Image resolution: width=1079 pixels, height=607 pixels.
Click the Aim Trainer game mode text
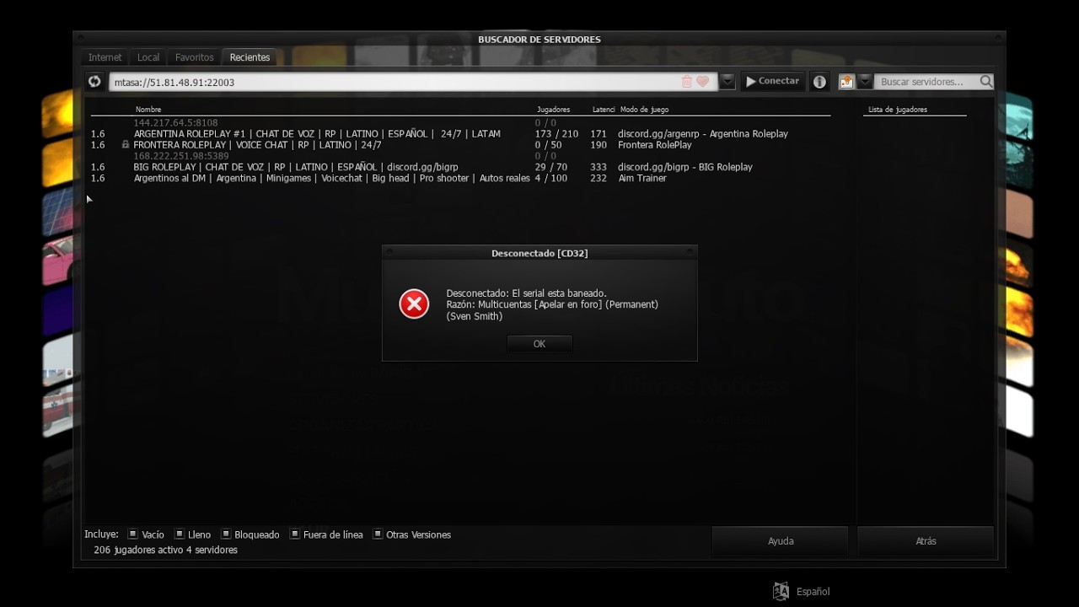642,179
